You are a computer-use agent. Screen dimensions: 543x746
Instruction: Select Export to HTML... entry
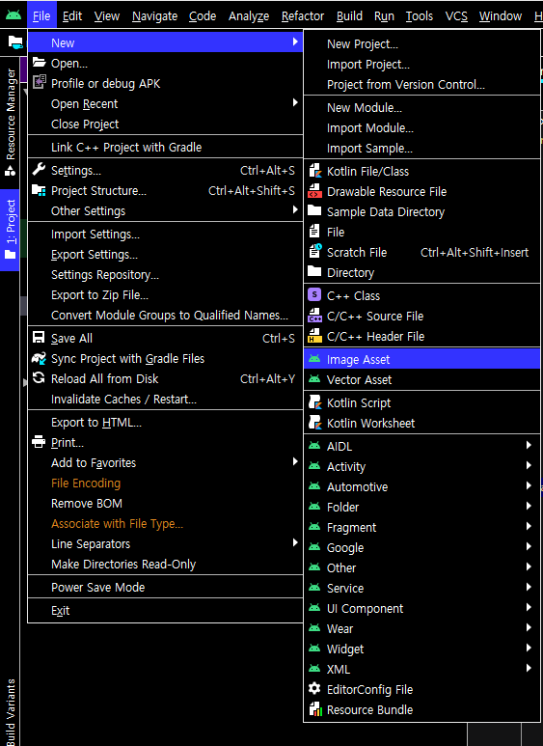166,423
